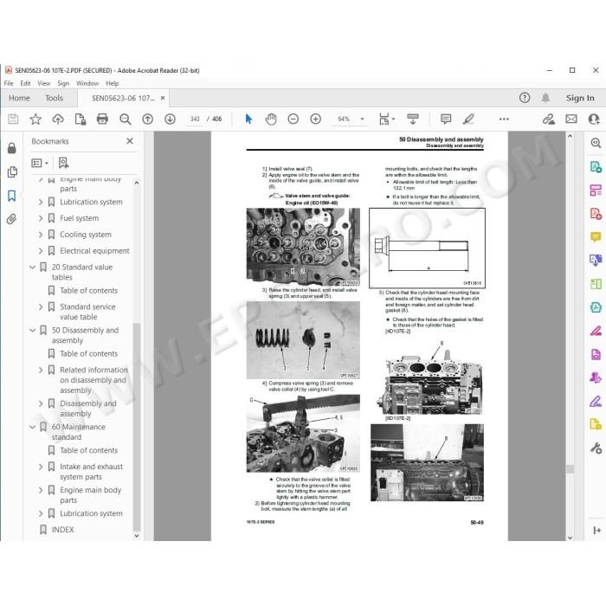
Task: Send file by email envelope icon
Action: click(x=571, y=119)
